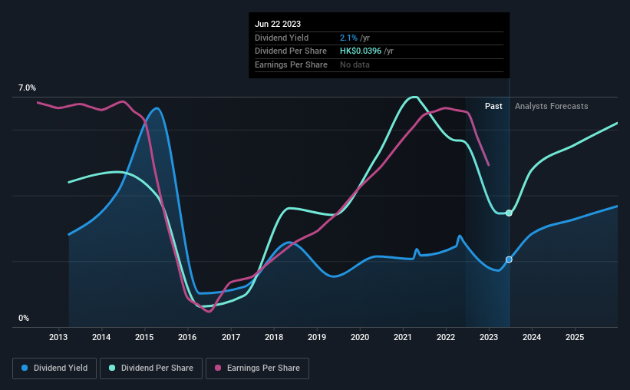The height and width of the screenshot is (390, 630).
Task: Click the 2022 x-axis label
Action: (x=446, y=337)
